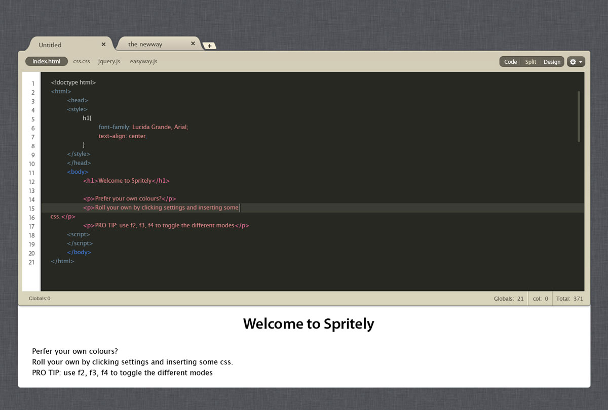Click 'PRO TIP' preview paragraph
The width and height of the screenshot is (608, 410).
[122, 373]
